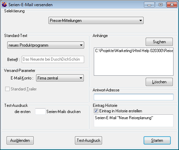Click the number field for Serien-Mails drucken
This screenshot has width=179, height=150.
(40, 111)
